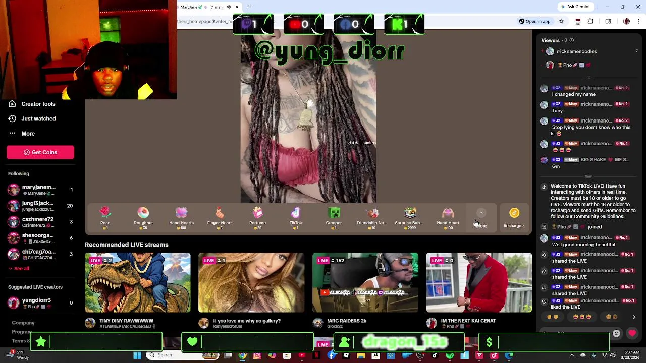Open IM THE NEXT KAI CENAT thumbnail
The height and width of the screenshot is (363, 646).
coord(479,282)
